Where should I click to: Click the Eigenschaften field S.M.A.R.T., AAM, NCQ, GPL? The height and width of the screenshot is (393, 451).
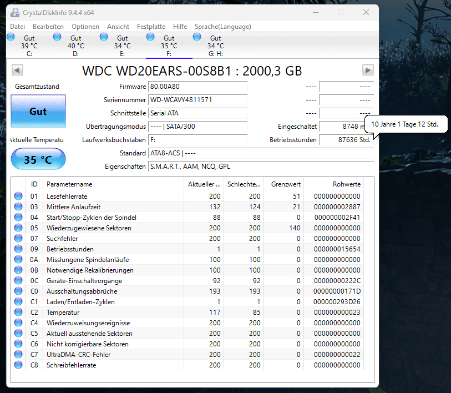(x=261, y=167)
